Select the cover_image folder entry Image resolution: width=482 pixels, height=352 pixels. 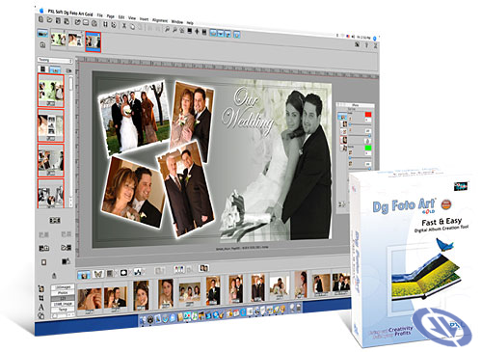(x=63, y=304)
